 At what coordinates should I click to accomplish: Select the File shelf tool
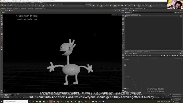coord(53,6)
